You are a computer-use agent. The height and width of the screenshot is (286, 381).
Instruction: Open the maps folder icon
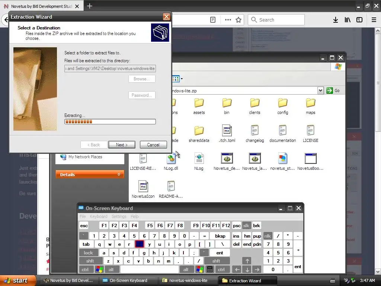click(x=311, y=103)
